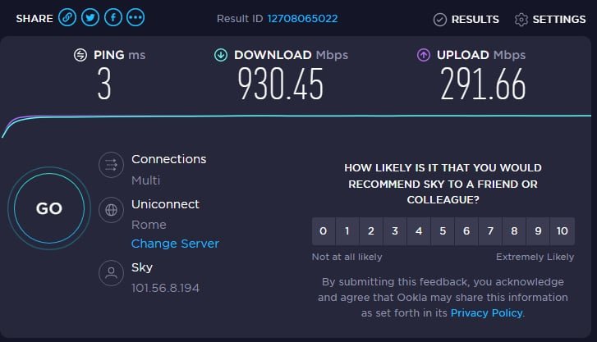
Task: Share result on Facebook
Action: point(113,18)
